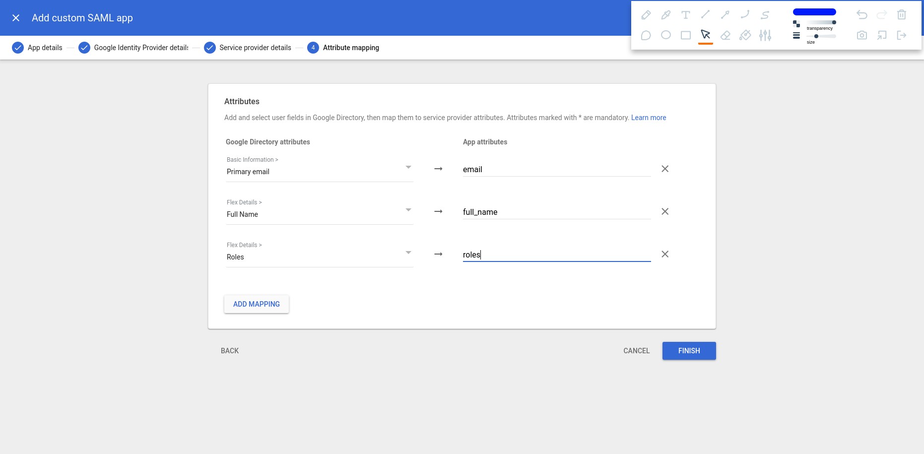Remove the email attribute mapping
Viewport: 924px width, 454px height.
click(665, 169)
